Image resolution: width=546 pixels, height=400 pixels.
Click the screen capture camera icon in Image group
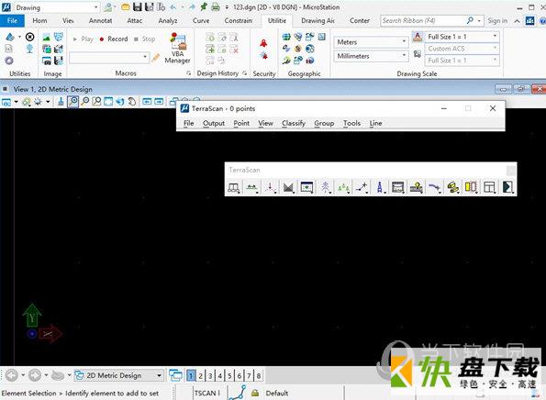[46, 61]
